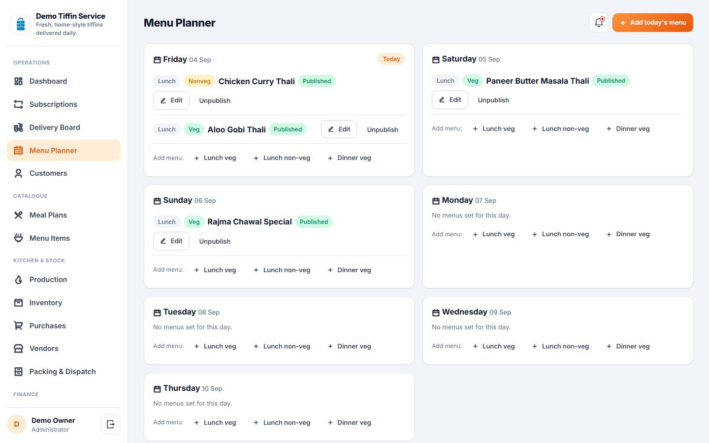Image resolution: width=709 pixels, height=443 pixels.
Task: Edit the Paneer Butter Masala Thali
Action: (x=450, y=100)
